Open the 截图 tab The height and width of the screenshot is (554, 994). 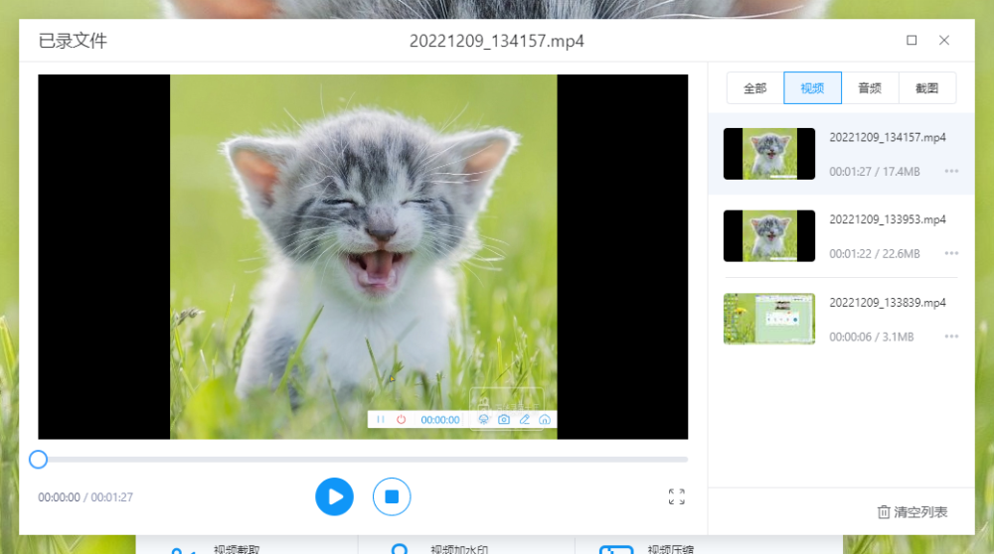926,88
